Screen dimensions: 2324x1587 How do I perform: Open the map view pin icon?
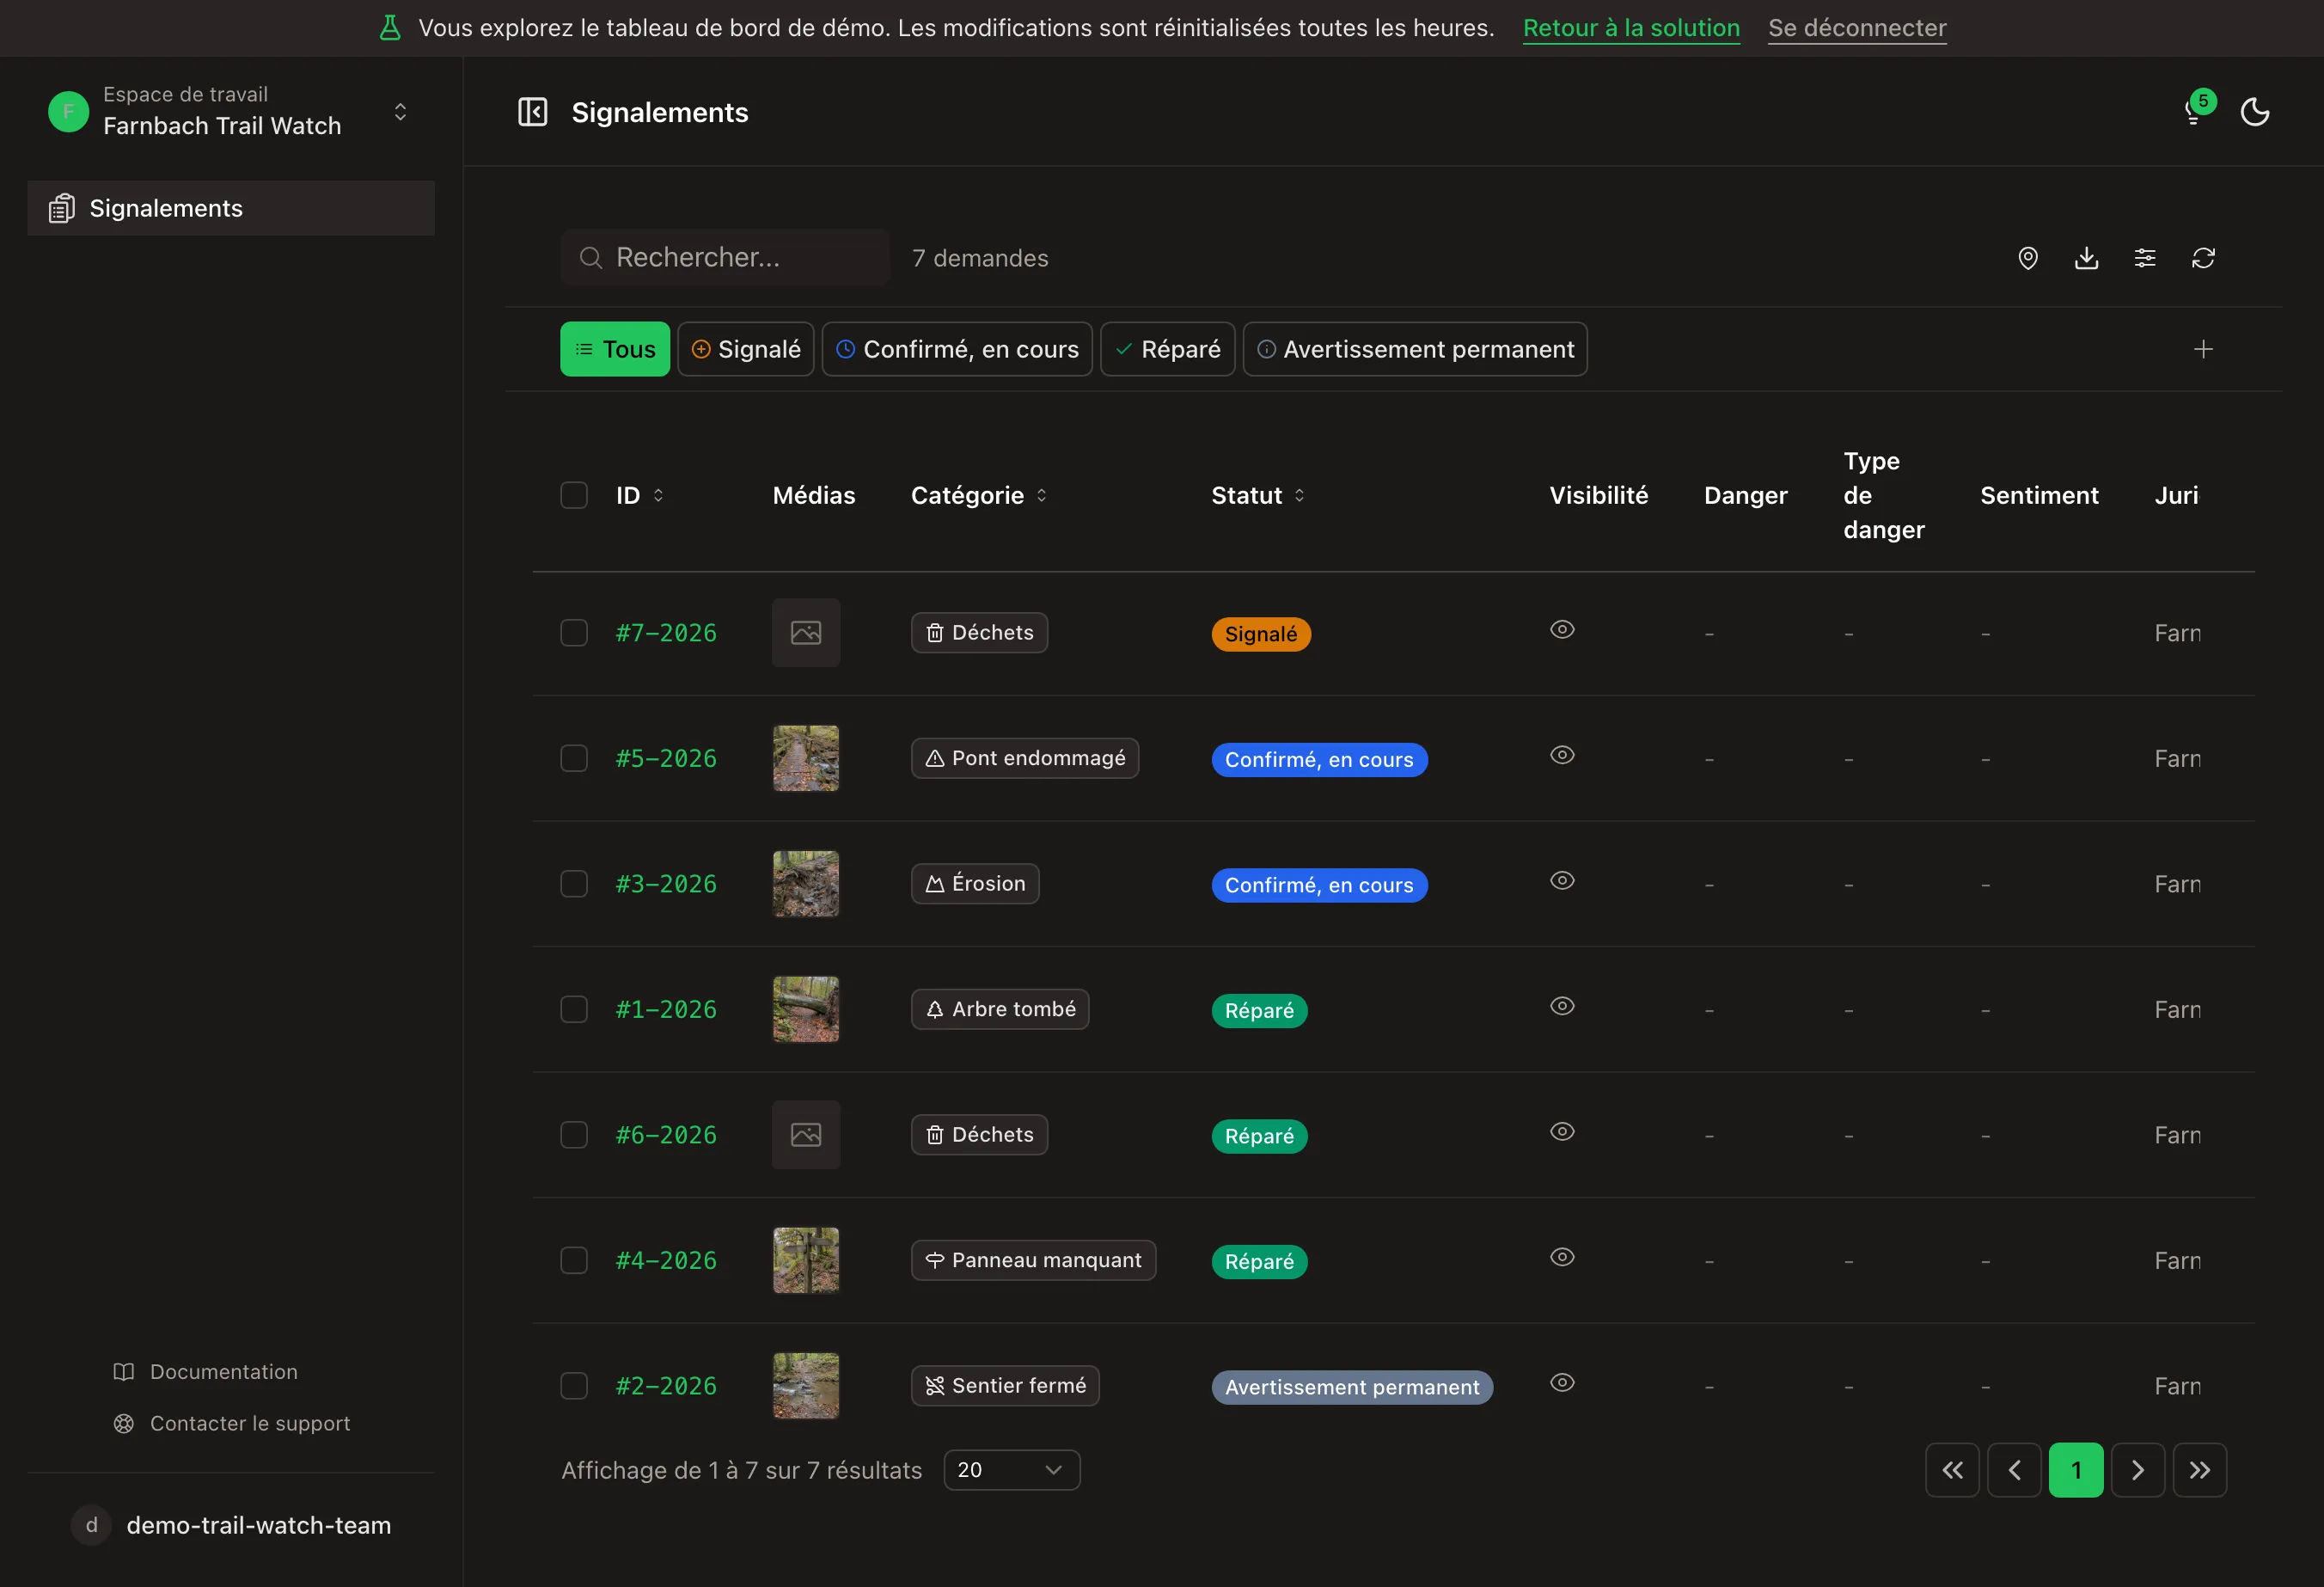[2028, 258]
